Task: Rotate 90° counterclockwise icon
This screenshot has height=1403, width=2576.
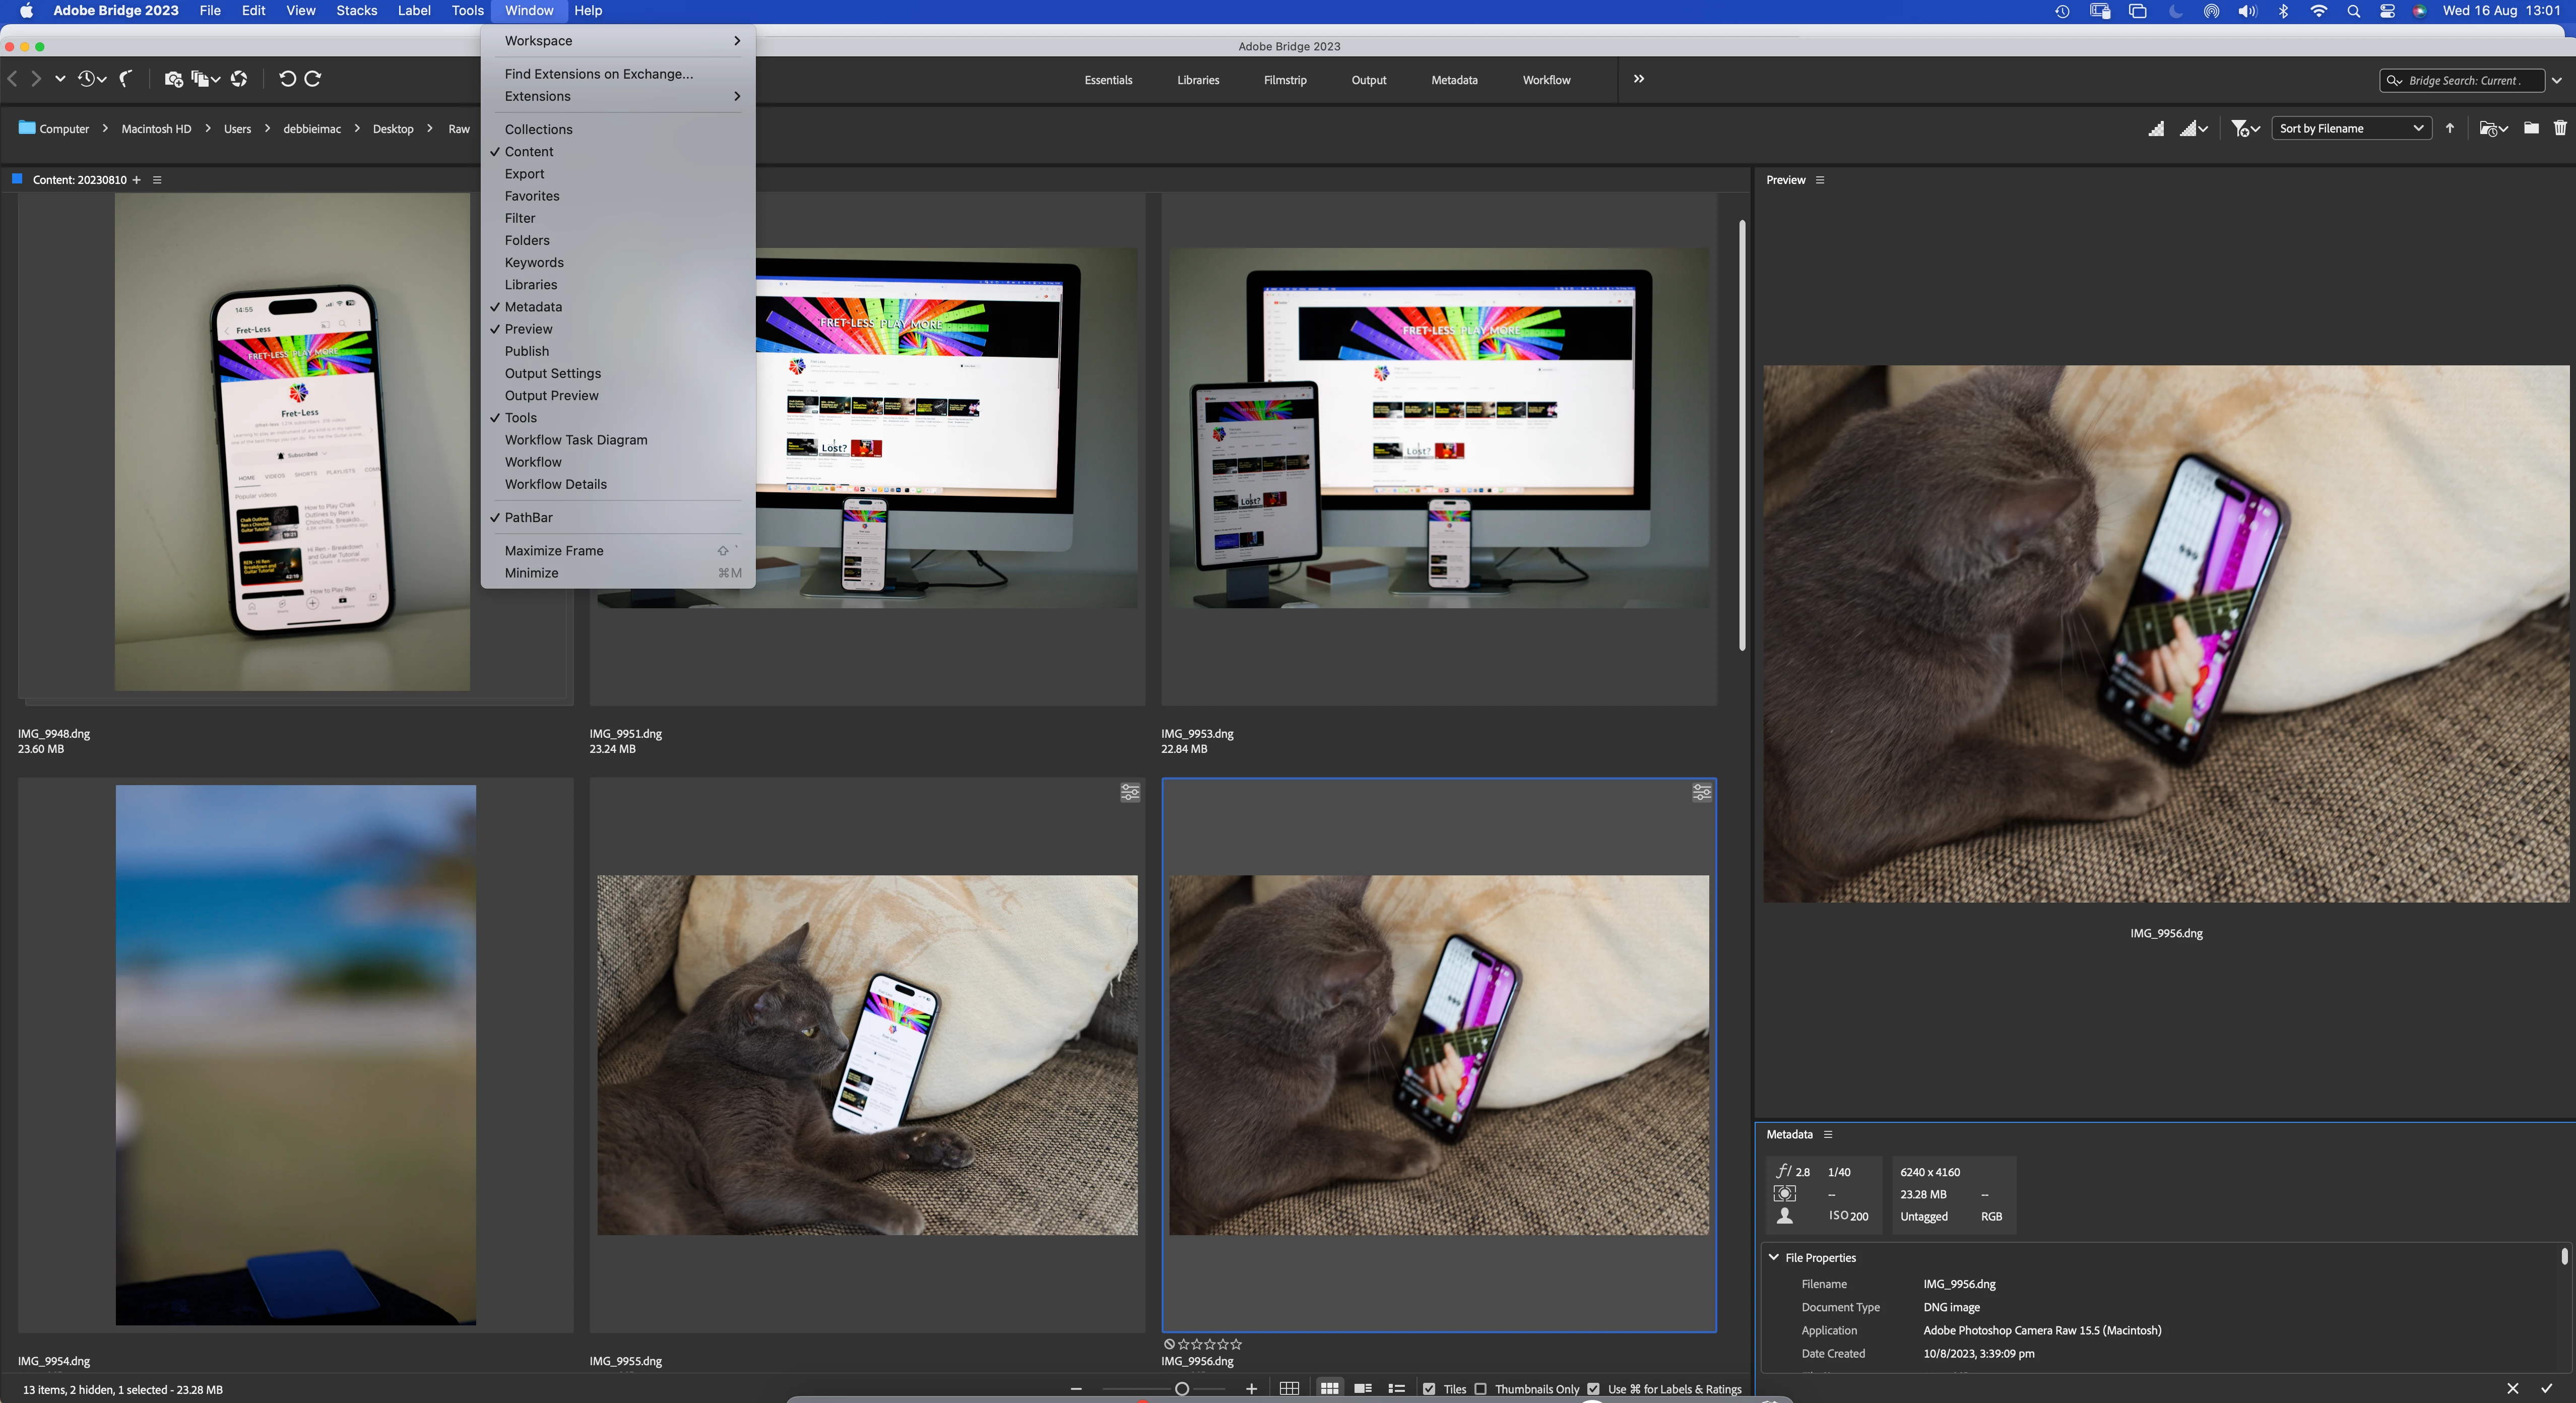Action: click(x=287, y=79)
